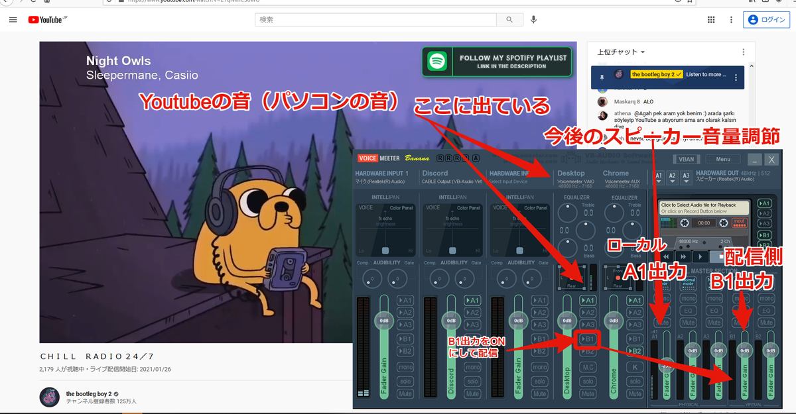The width and height of the screenshot is (796, 414).
Task: Click the cassette input source button
Action: [739, 223]
